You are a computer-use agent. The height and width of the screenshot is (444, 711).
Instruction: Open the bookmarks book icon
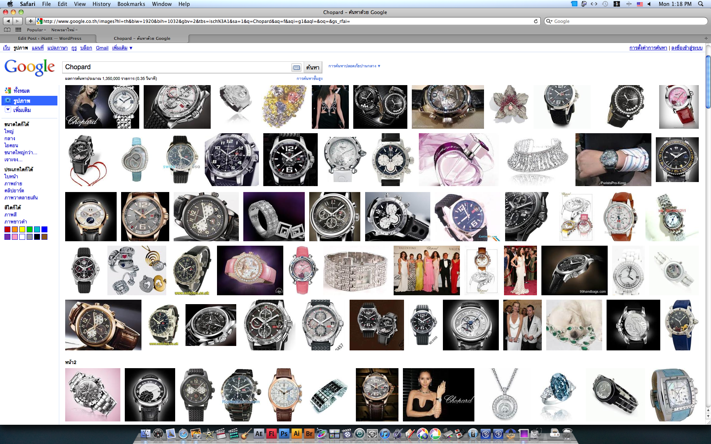7,30
